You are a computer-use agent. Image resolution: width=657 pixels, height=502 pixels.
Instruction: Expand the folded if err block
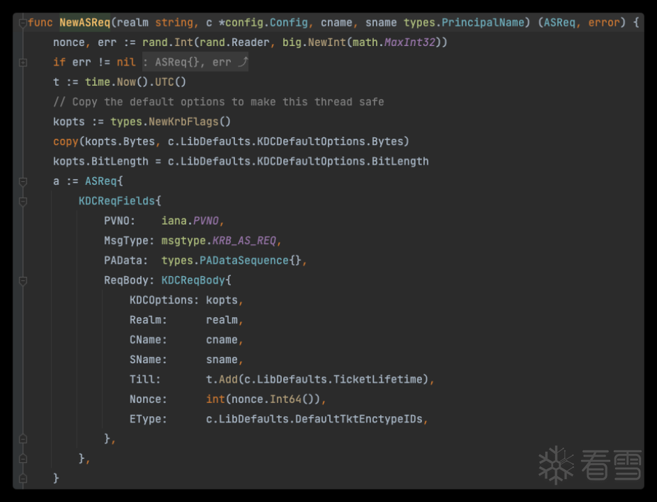pos(23,63)
